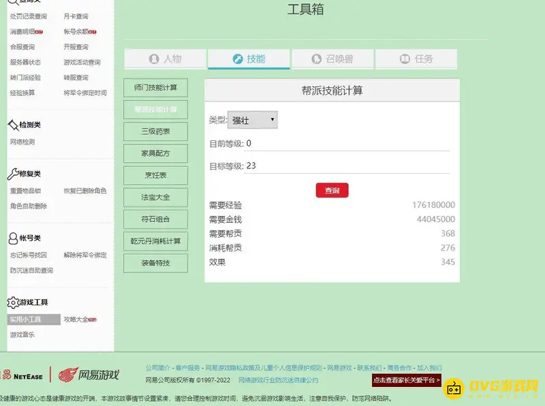Open 转服查询 link

76,78
